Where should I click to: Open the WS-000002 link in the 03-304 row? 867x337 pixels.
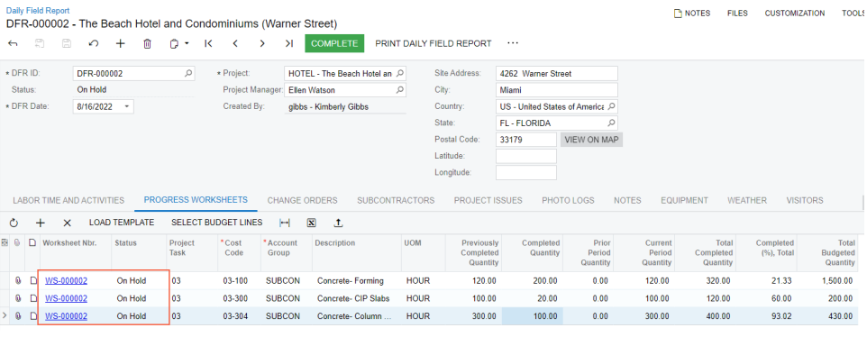click(x=66, y=316)
